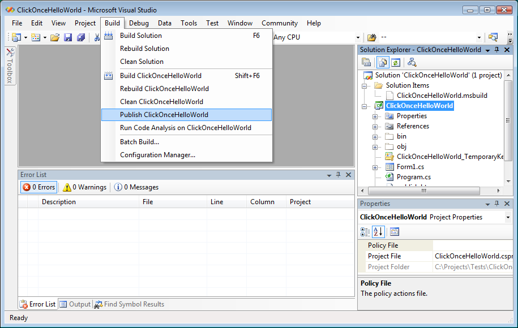Screen dimensions: 518x328
Task: Toggle the 0 Errors filter button
Action: 38,187
